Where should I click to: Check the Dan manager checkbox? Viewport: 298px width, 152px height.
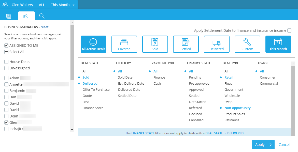click(6, 97)
